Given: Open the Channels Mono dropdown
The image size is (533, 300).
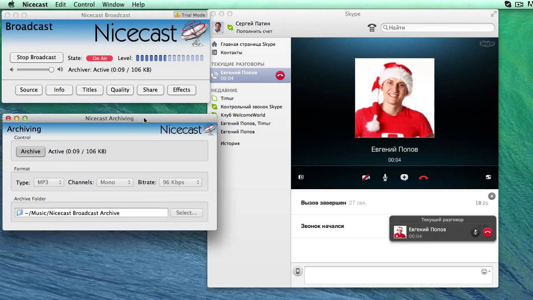Looking at the screenshot, I should click(x=115, y=182).
